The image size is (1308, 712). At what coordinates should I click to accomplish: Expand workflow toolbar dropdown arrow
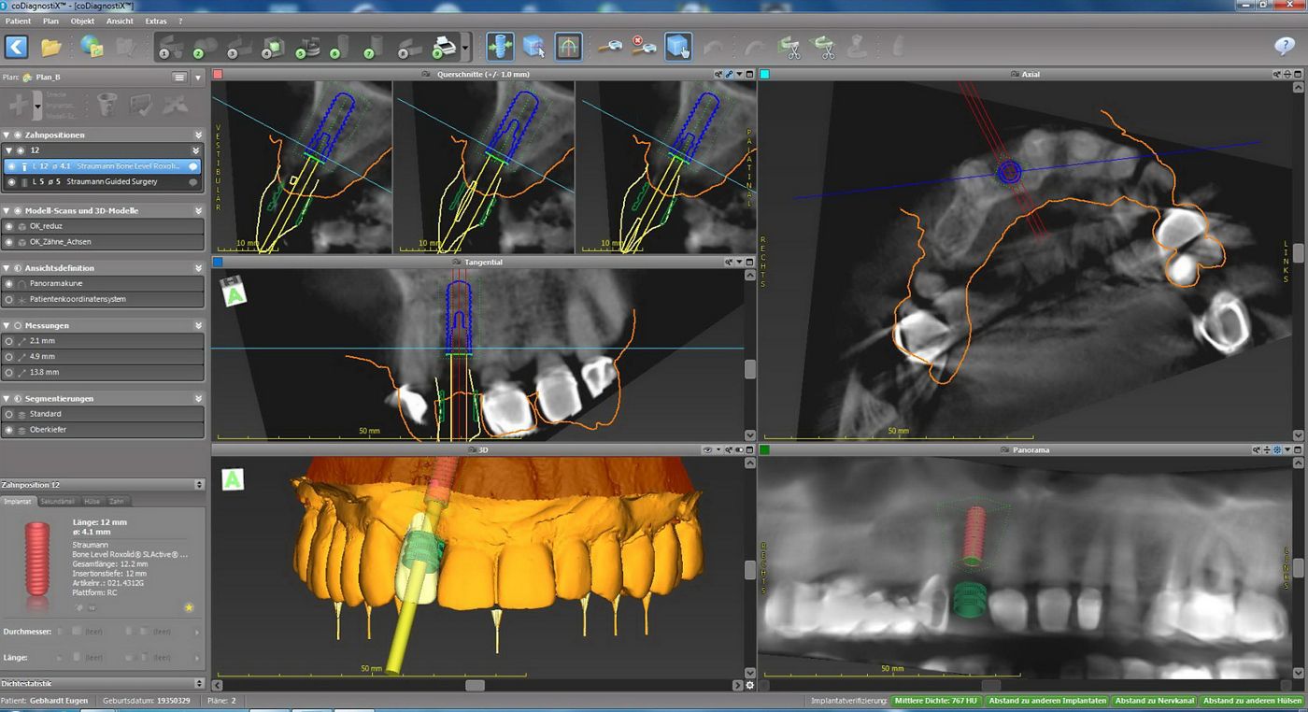point(466,46)
